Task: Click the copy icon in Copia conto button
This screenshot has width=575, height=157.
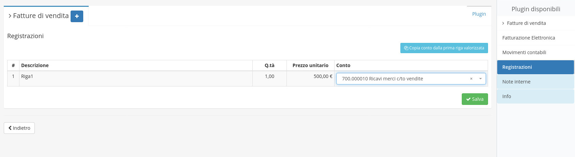Action: click(406, 48)
